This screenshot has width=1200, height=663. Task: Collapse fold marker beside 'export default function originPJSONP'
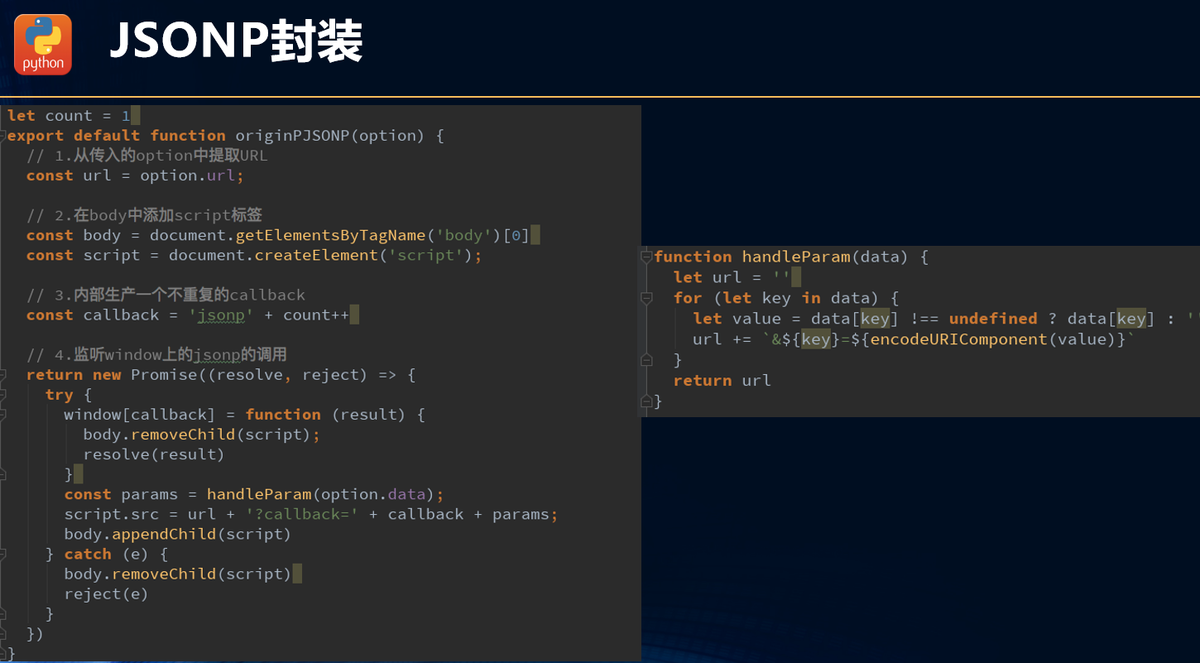tap(2, 136)
